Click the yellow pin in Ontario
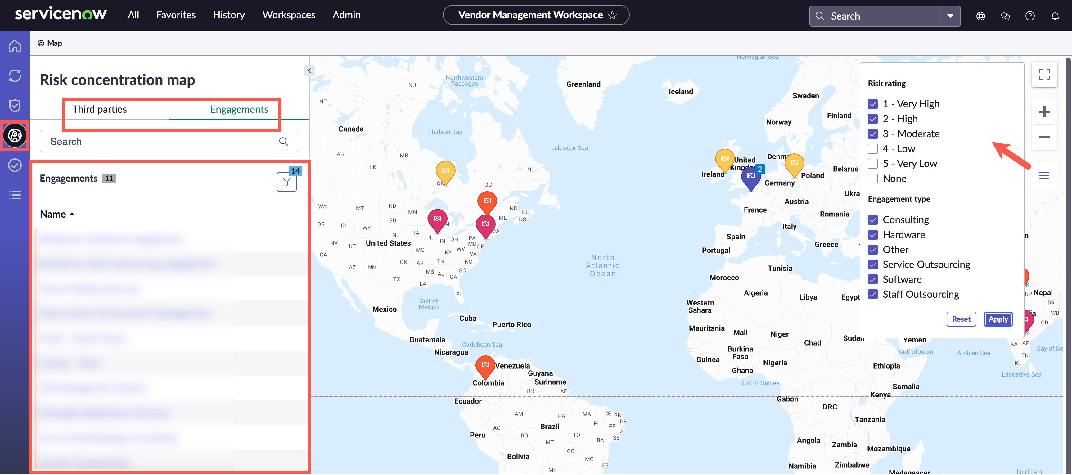The height and width of the screenshot is (475, 1072). click(445, 172)
